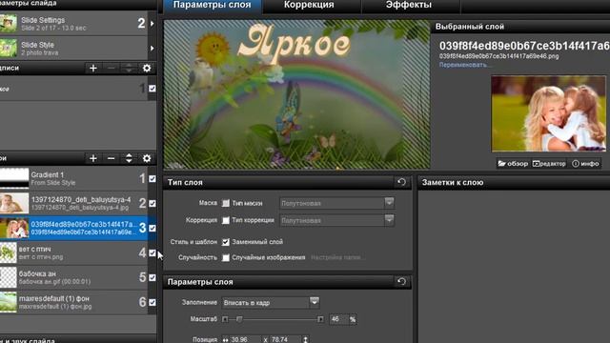Click the Масштаб slider left end marker
This screenshot has width=610, height=343.
point(225,319)
